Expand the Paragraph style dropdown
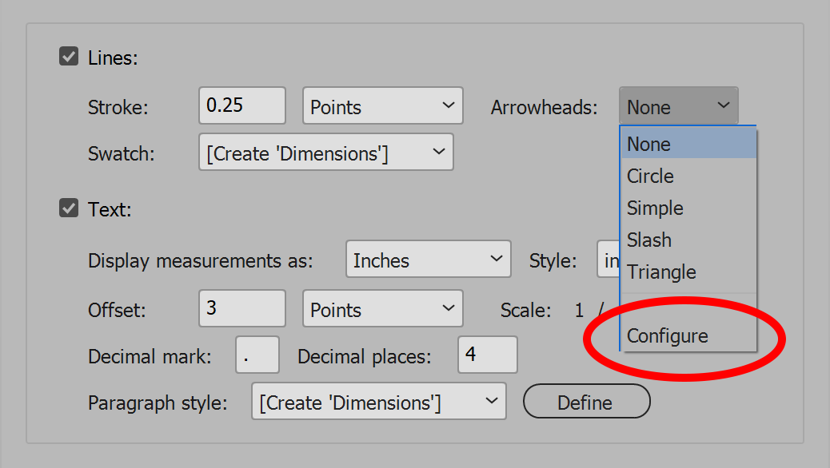This screenshot has width=830, height=468. (x=378, y=402)
